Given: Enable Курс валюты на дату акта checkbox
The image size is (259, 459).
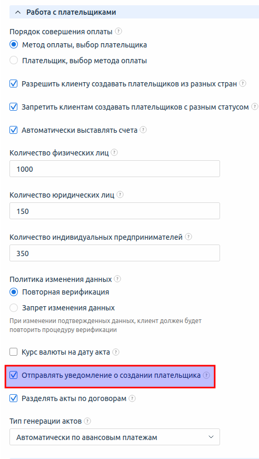Looking at the screenshot, I should click(14, 352).
